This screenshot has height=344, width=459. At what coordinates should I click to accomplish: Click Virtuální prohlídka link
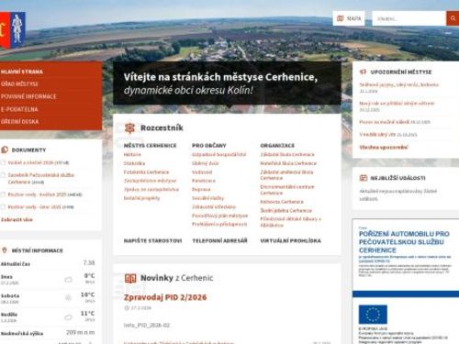coord(291,241)
